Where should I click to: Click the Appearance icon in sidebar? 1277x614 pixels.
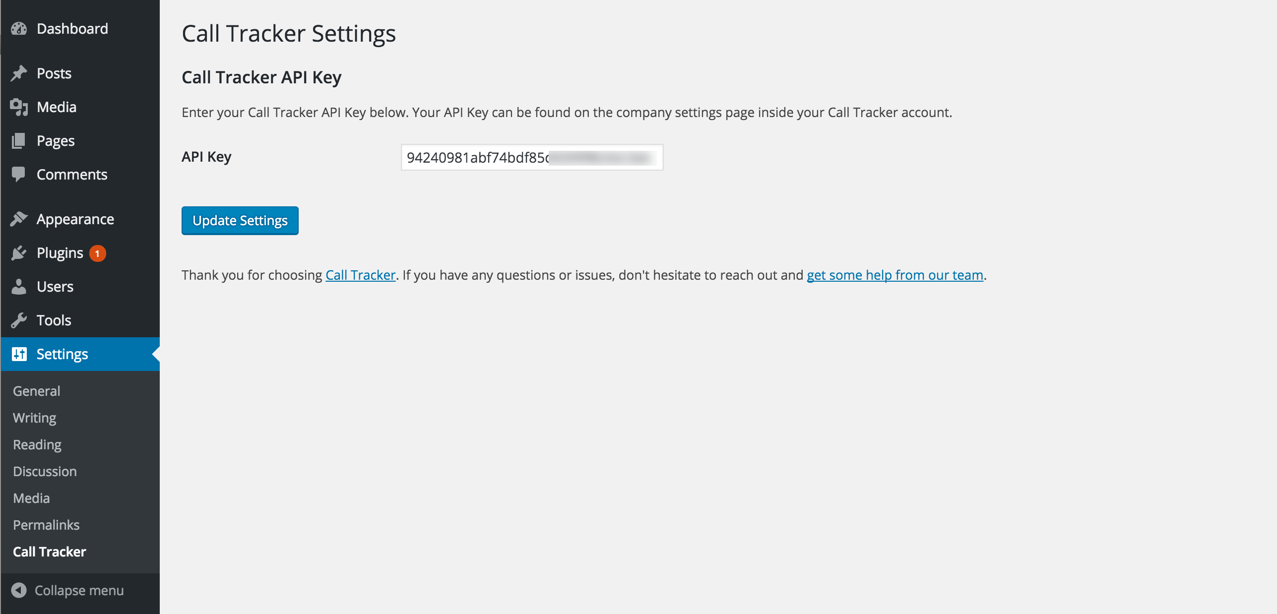pos(19,218)
